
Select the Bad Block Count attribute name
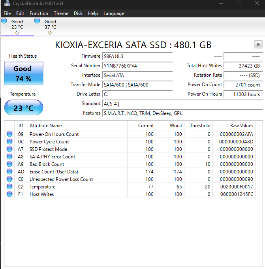click(47, 164)
